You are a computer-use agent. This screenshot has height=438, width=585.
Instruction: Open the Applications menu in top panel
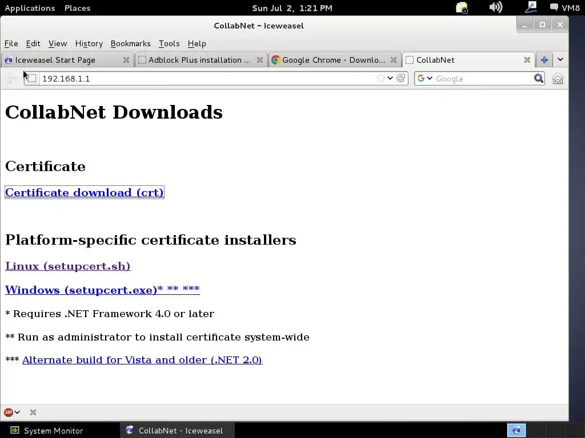30,8
